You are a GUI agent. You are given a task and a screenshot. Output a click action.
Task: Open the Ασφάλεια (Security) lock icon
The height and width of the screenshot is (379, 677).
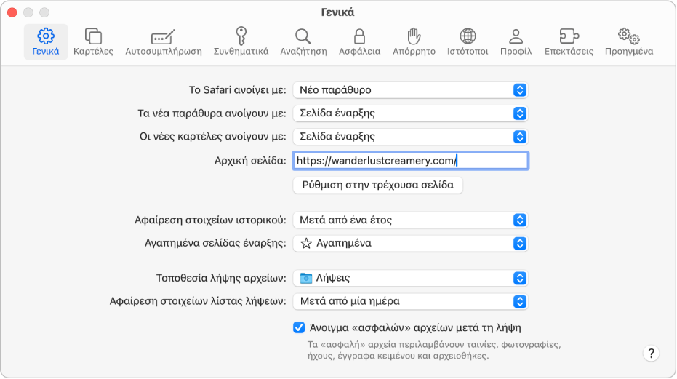359,41
